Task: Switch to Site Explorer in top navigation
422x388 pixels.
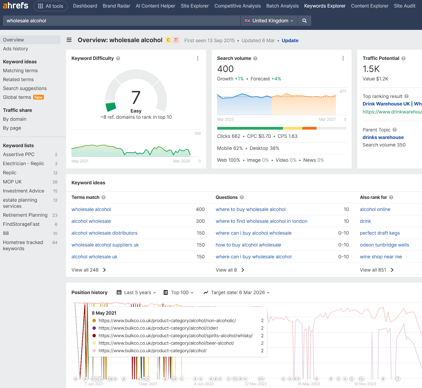Action: (x=195, y=6)
